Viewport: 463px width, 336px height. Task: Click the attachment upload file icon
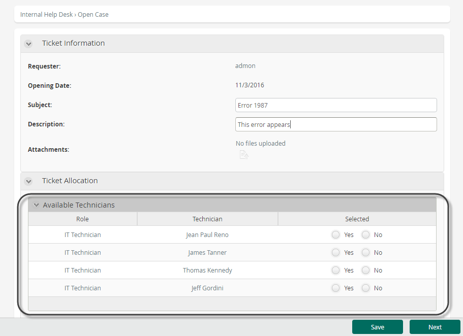click(244, 155)
